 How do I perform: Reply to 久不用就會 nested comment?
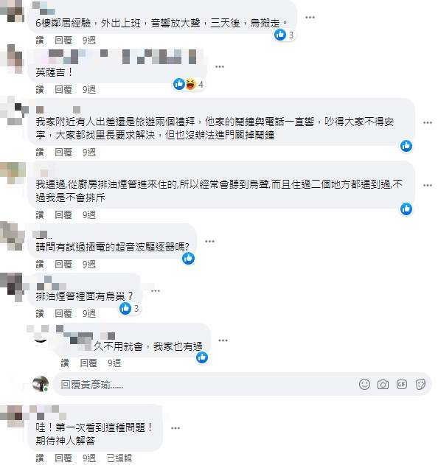pos(88,363)
